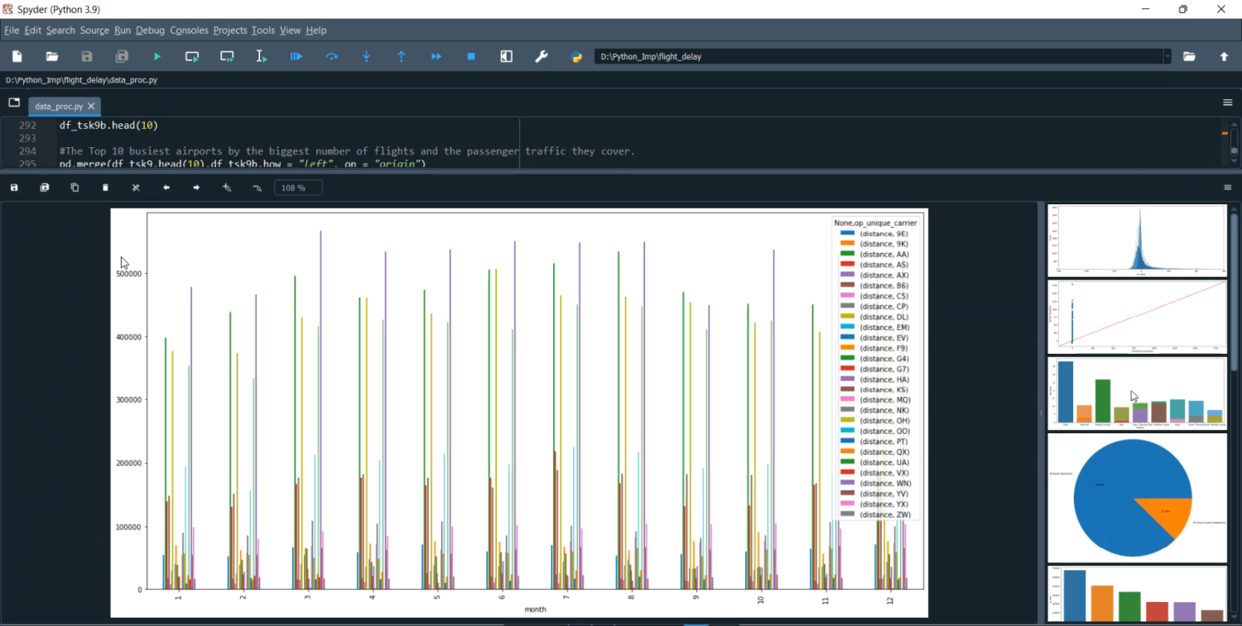Open the editor pane options menu

click(1227, 103)
